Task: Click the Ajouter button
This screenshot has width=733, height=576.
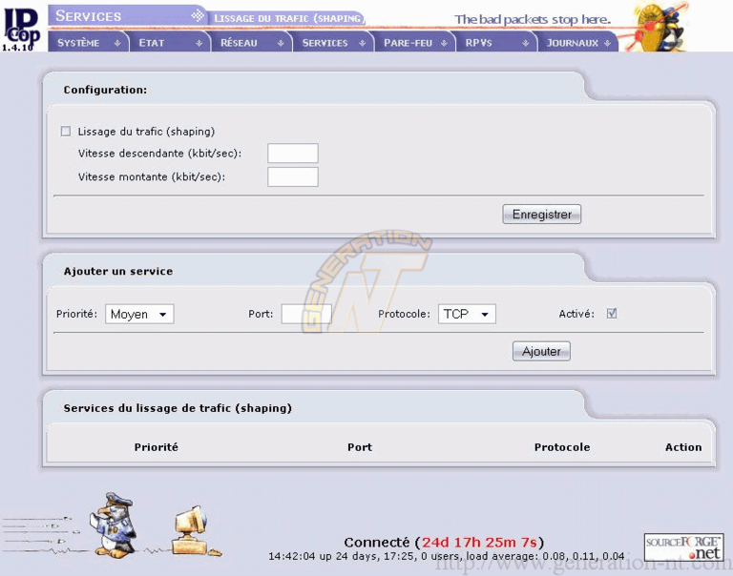Action: 541,351
